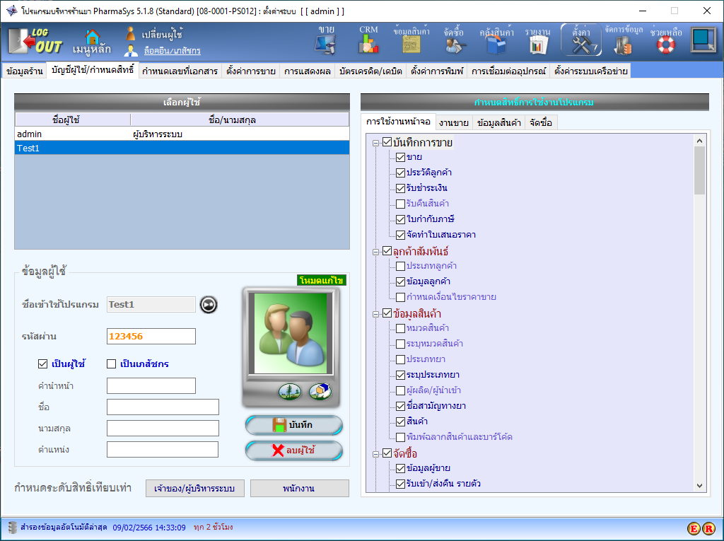Open the การเชื่อมต่ออุปกรณ์ tab
This screenshot has width=724, height=541.
click(x=508, y=71)
